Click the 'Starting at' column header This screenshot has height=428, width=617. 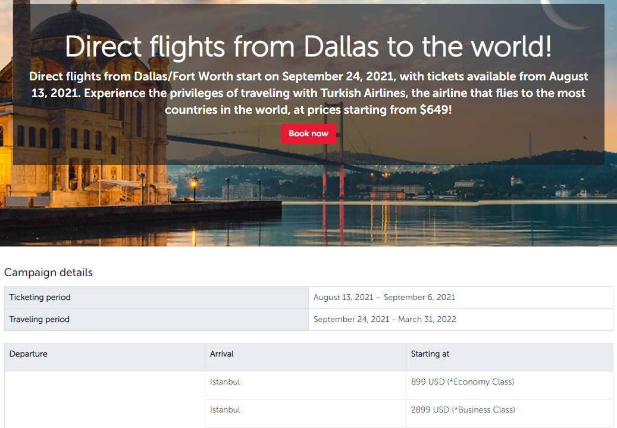509,357
